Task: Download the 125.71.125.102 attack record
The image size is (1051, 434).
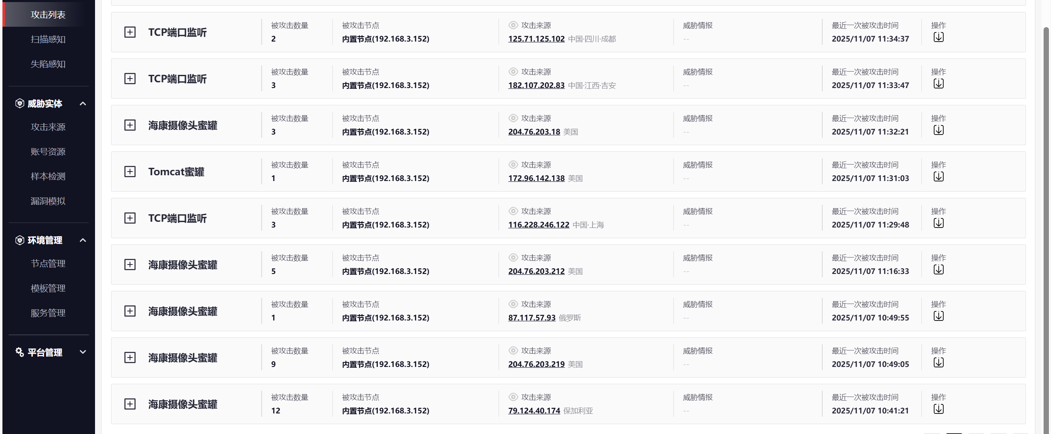Action: tap(938, 37)
